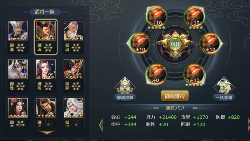
Task: Choose the silver-helmeted general in second row
Action: pos(18,69)
